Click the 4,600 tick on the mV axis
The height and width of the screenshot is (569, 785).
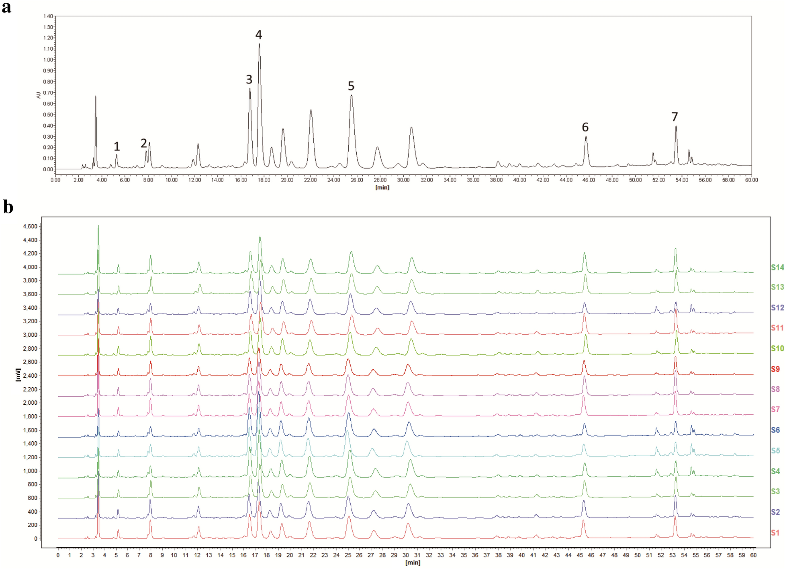click(x=30, y=226)
